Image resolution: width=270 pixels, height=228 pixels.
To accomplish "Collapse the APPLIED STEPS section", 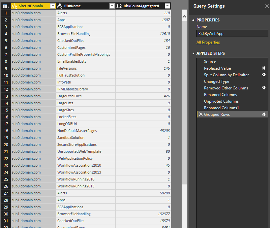I will point(194,53).
